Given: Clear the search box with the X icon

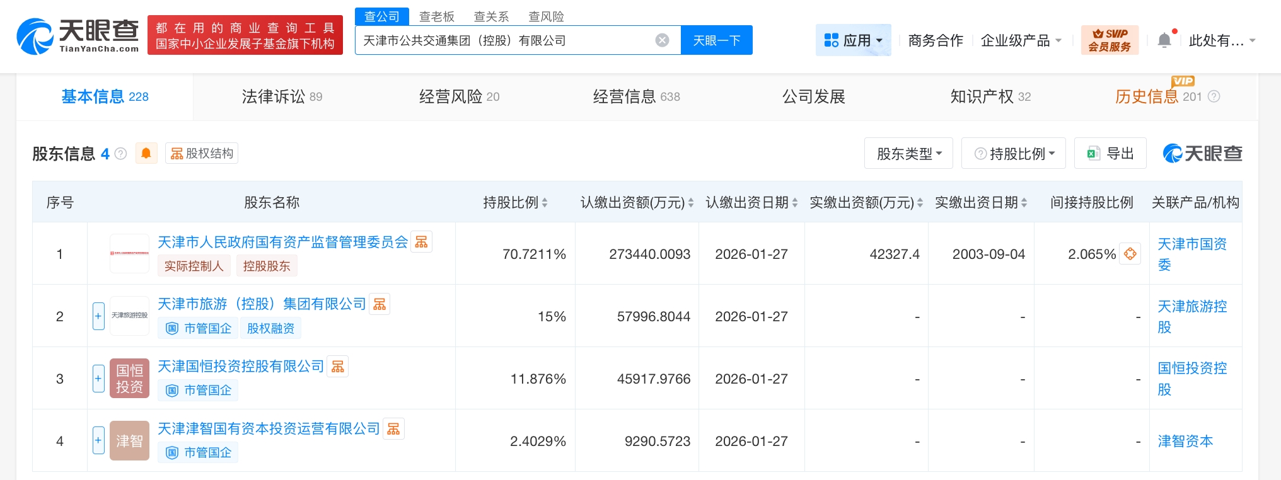Looking at the screenshot, I should point(662,40).
